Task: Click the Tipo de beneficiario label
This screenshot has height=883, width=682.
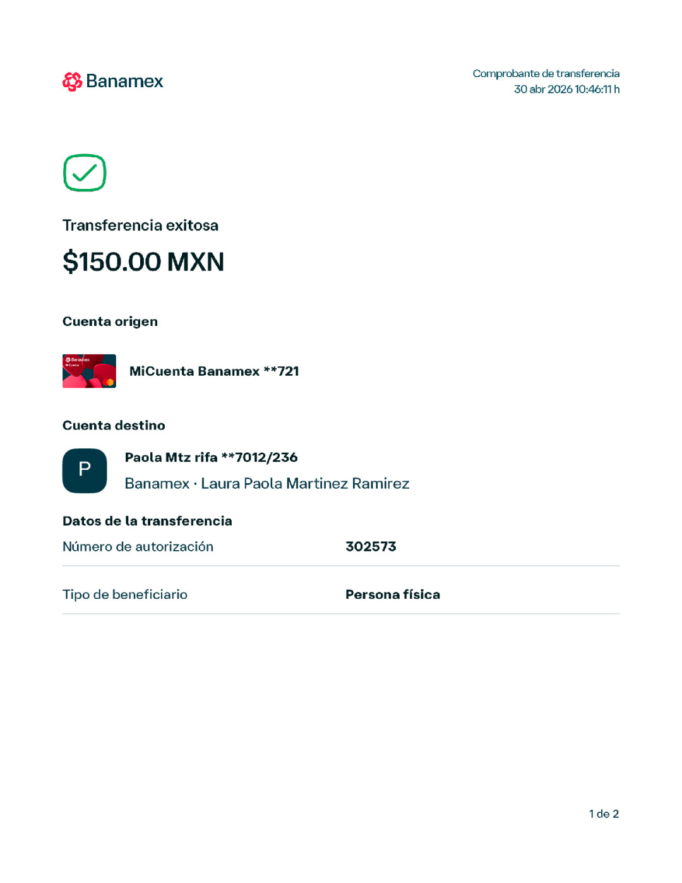Action: click(125, 594)
